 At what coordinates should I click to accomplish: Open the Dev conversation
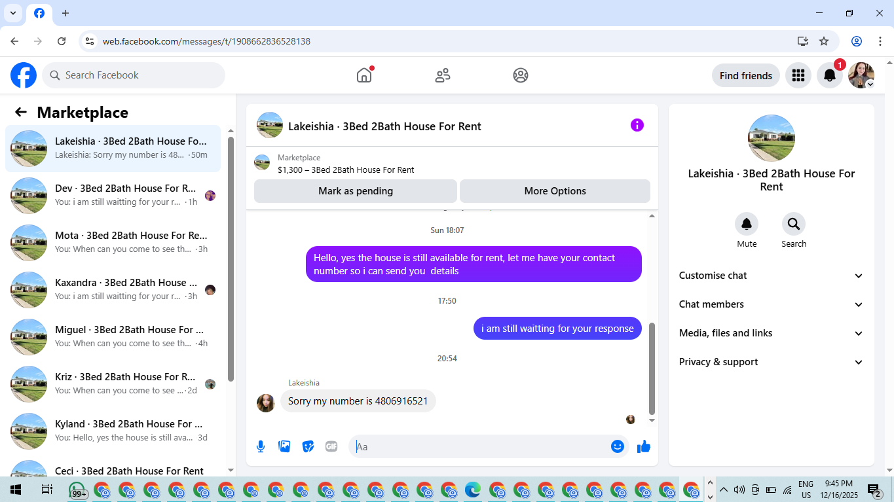[113, 196]
